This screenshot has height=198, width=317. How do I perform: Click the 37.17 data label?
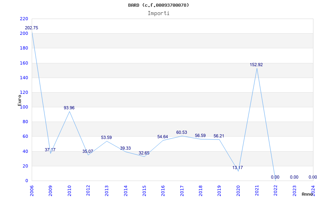50,150
